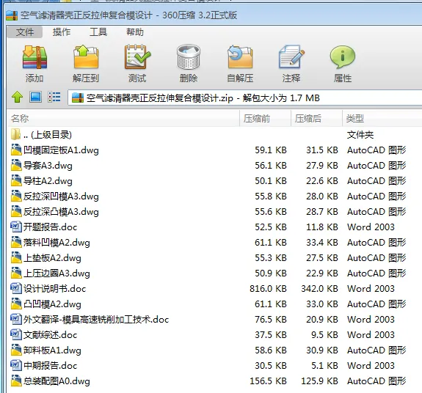Open the 帮助 menu

point(135,32)
